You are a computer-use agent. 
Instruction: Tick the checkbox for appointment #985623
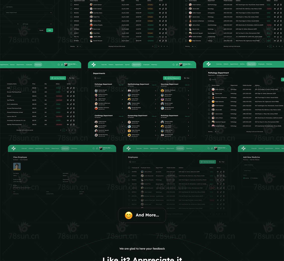(x=71, y=9)
